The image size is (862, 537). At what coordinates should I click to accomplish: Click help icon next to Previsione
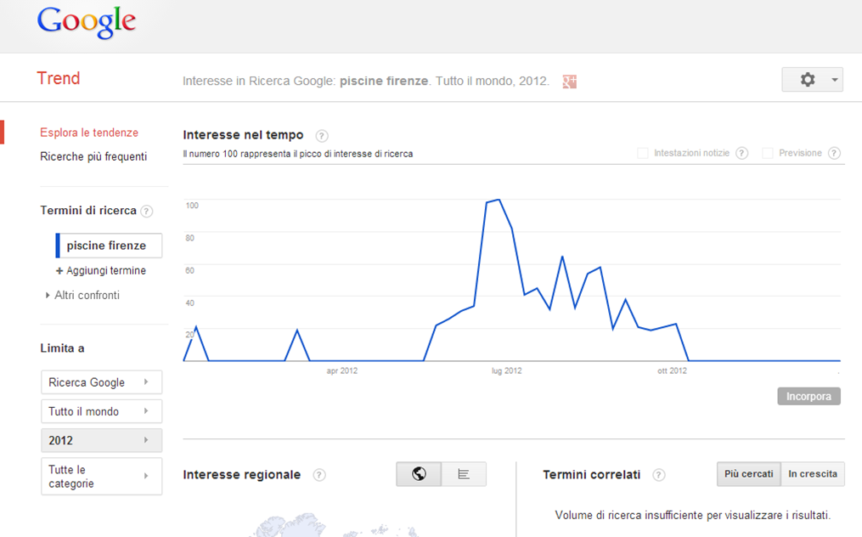tap(834, 153)
